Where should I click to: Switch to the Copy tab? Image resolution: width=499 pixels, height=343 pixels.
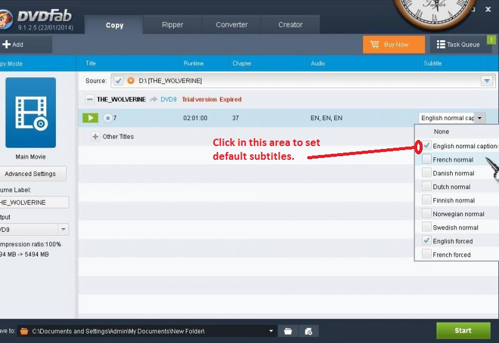point(114,25)
